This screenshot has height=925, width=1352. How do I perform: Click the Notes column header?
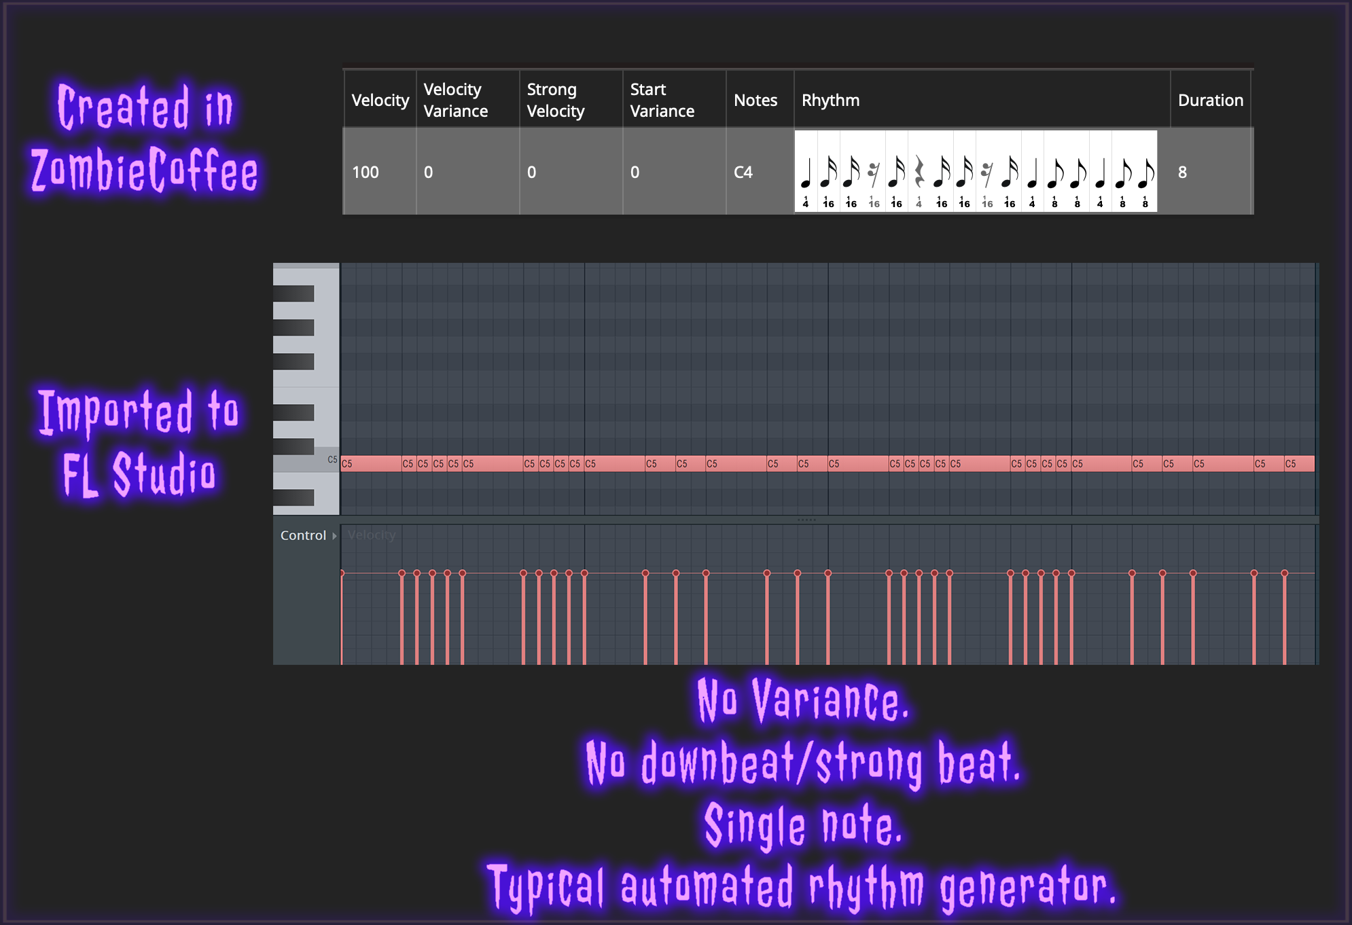click(760, 100)
